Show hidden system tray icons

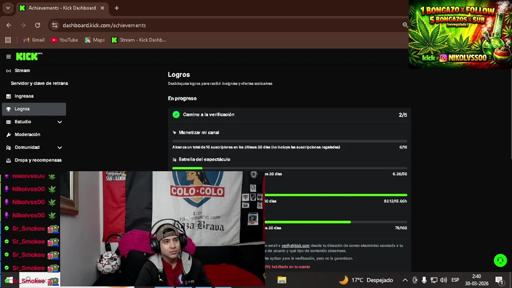coord(405,280)
